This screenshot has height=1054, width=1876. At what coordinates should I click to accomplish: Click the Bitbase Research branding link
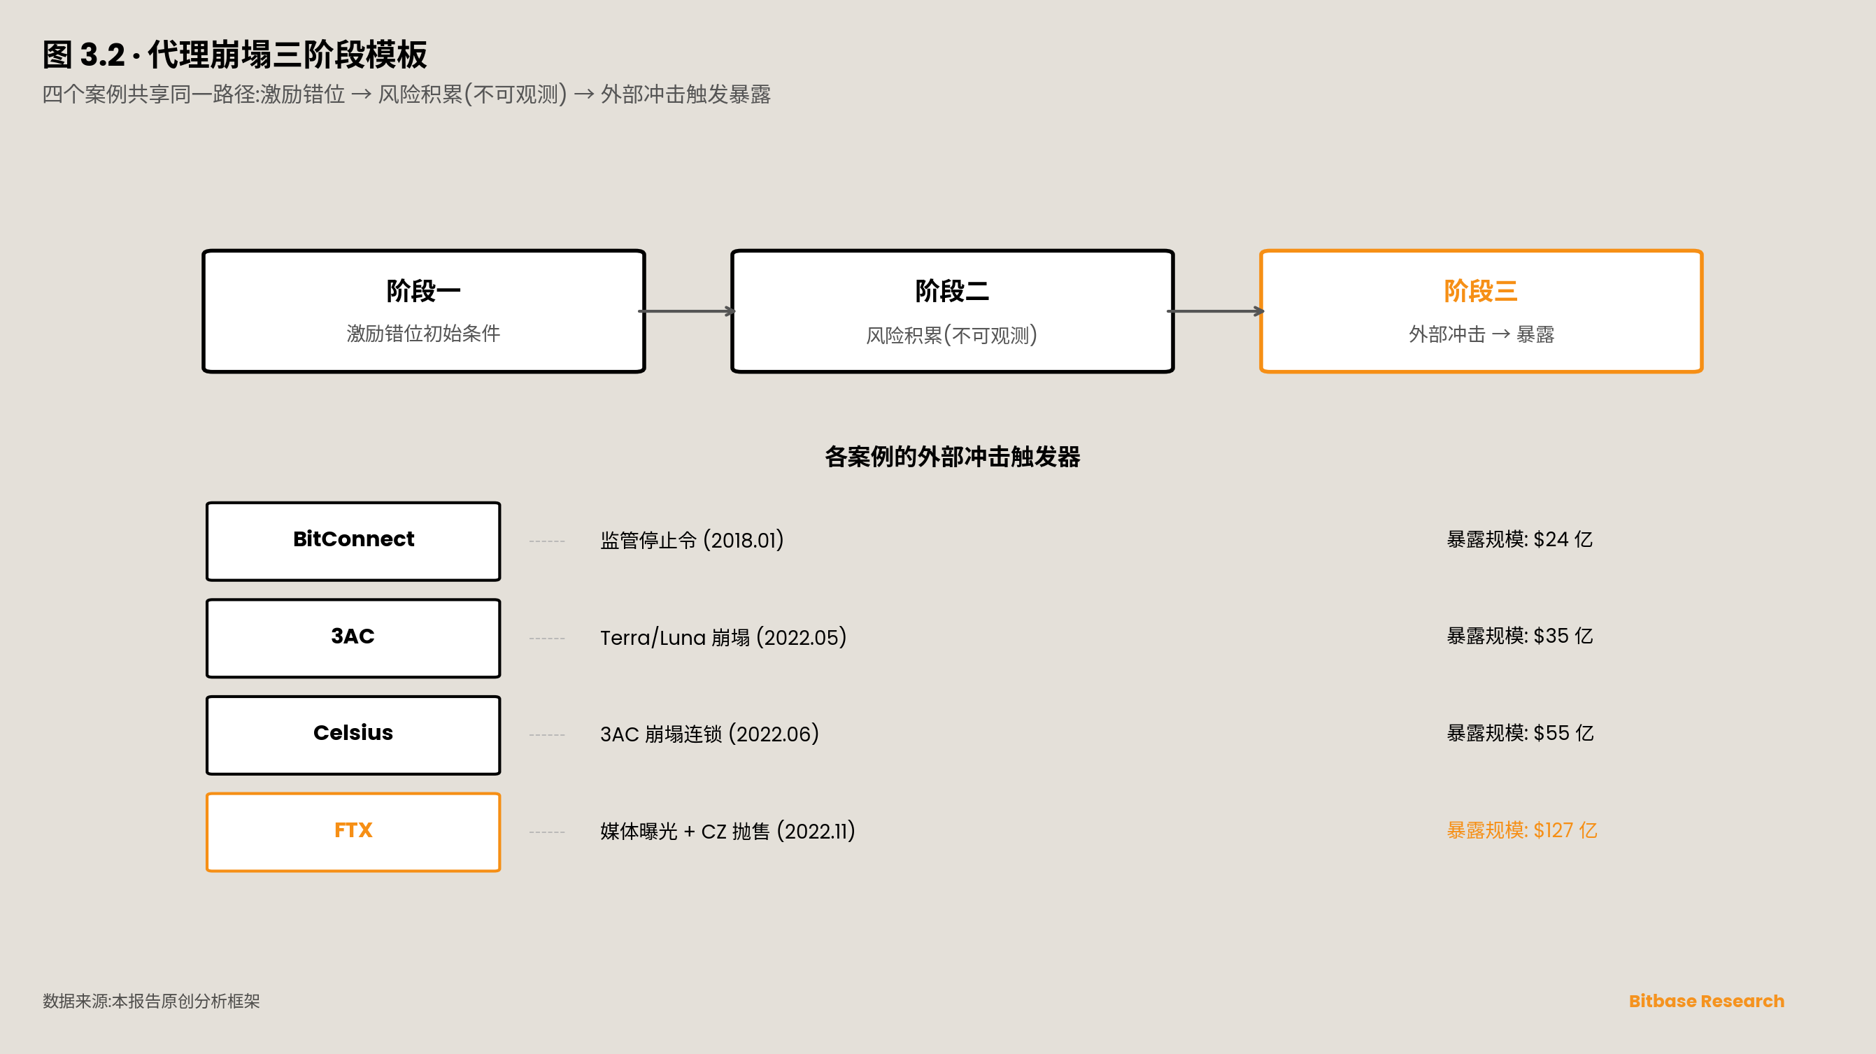1705,1001
